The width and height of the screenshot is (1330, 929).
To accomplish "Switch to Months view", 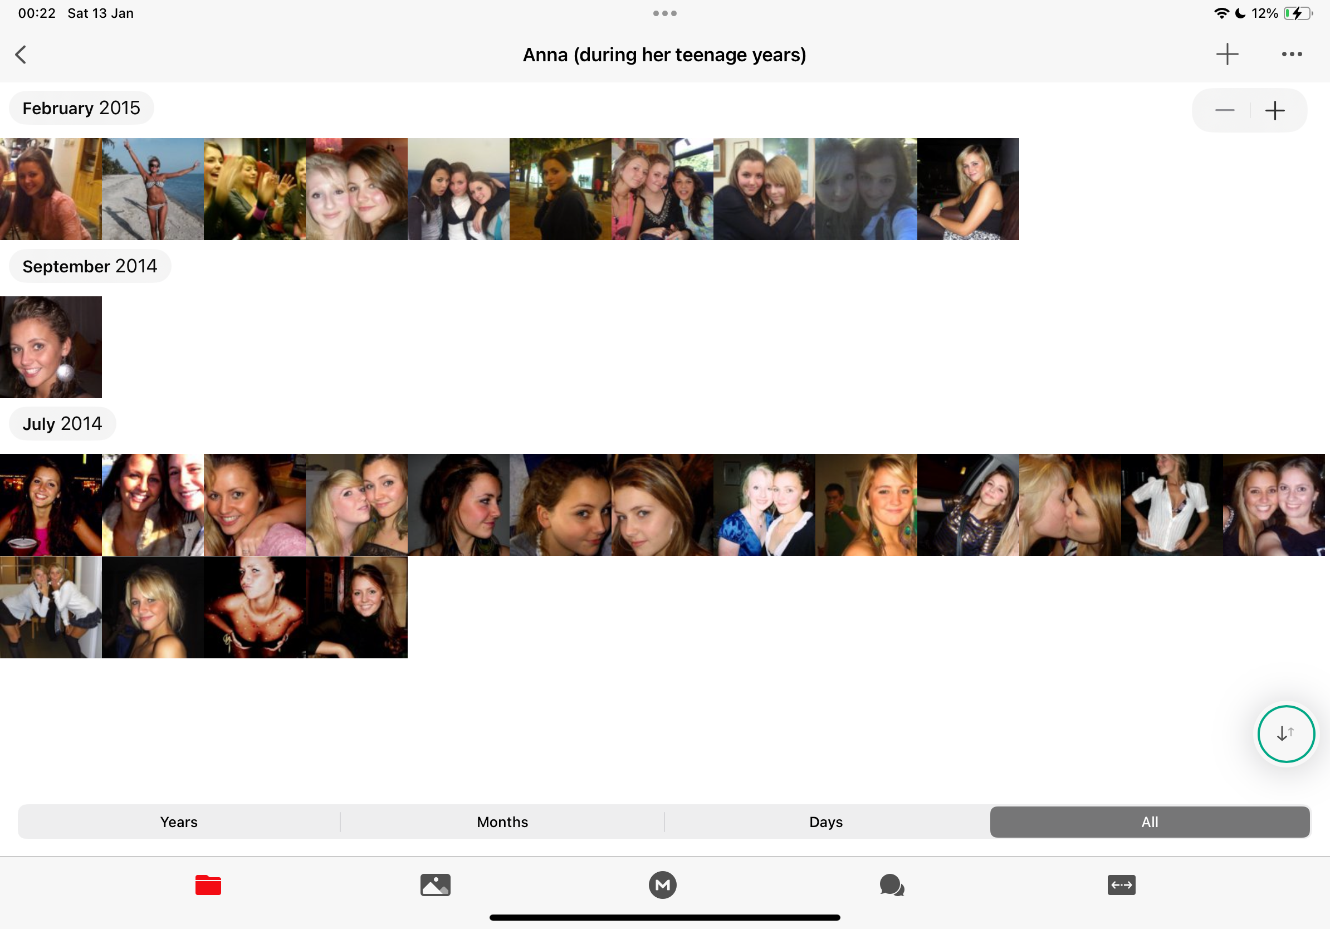I will pyautogui.click(x=502, y=822).
